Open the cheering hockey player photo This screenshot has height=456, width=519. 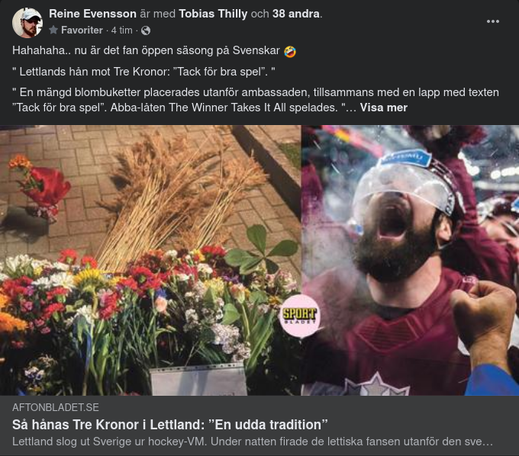point(409,259)
